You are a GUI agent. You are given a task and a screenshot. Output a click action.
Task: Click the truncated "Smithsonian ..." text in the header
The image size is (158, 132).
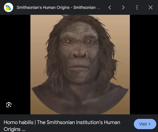coord(87,7)
